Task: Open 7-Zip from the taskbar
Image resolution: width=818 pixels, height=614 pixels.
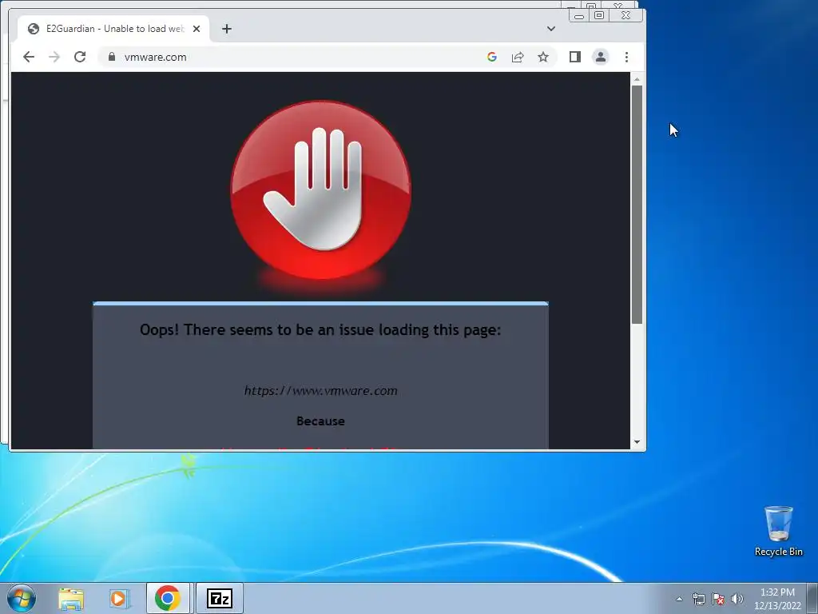Action: [x=220, y=598]
